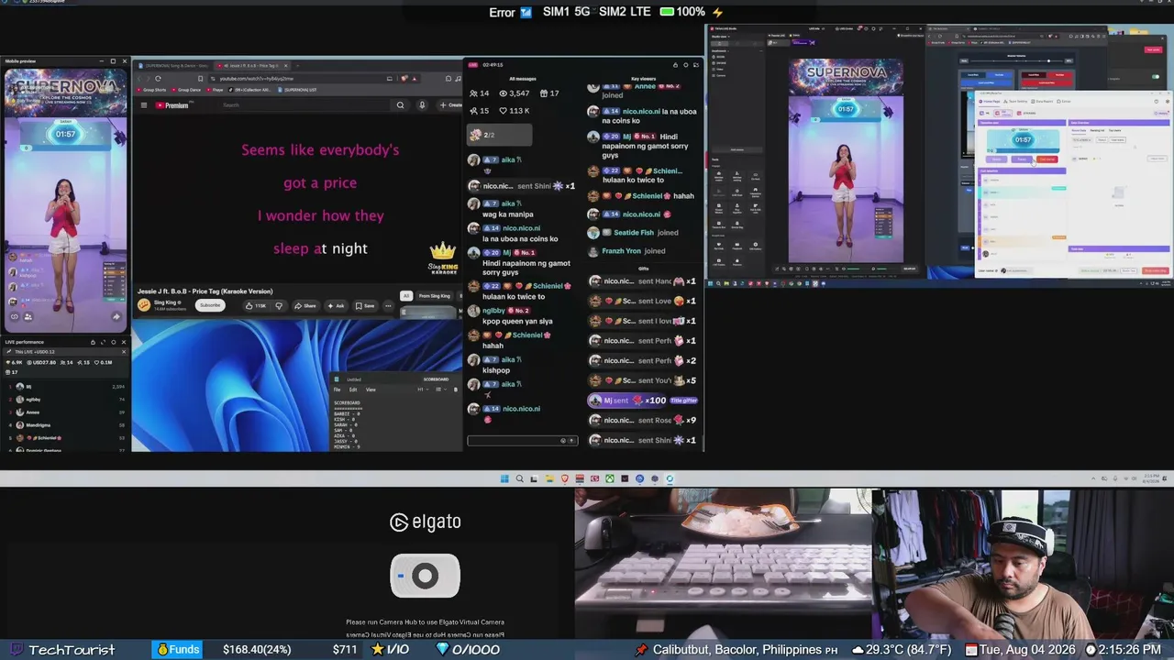Reload the YouTube page in browser
This screenshot has height=660, width=1174.
coord(158,79)
